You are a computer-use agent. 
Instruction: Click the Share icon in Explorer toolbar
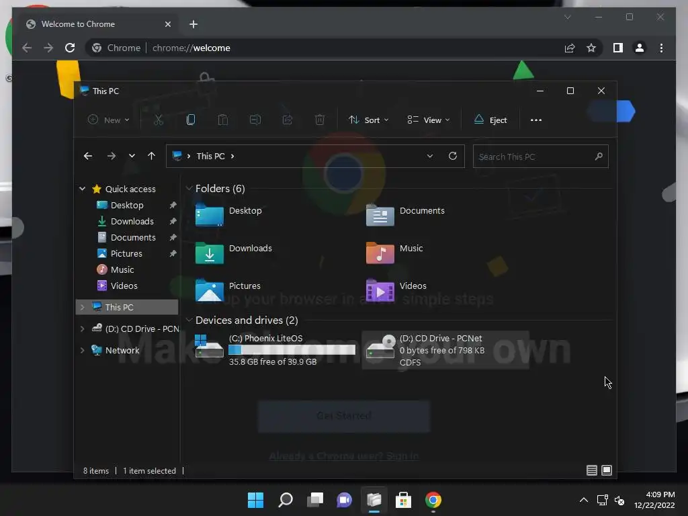[288, 120]
